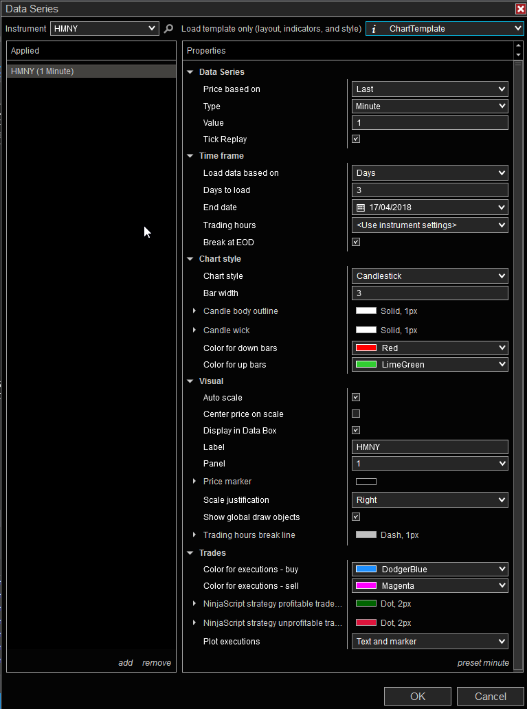The width and height of the screenshot is (527, 709).
Task: Open the Panel number dropdown
Action: pos(429,464)
